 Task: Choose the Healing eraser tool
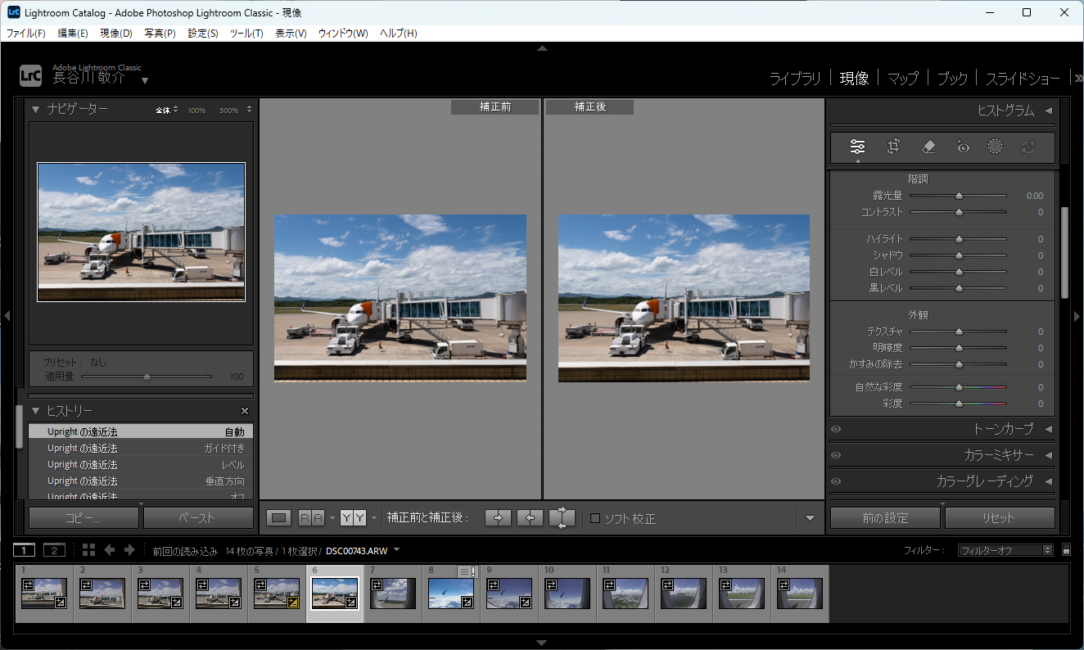pos(928,147)
